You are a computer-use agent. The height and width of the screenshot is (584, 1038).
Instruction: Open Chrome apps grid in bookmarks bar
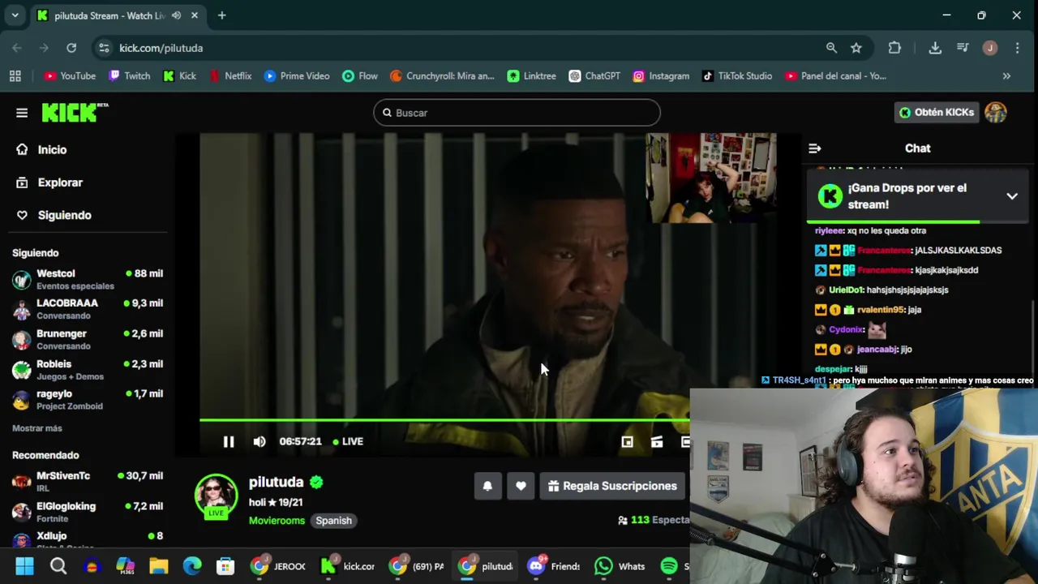coord(15,76)
